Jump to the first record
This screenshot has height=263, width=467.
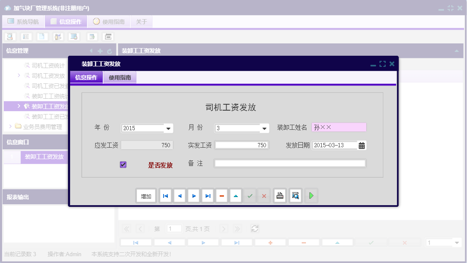165,196
